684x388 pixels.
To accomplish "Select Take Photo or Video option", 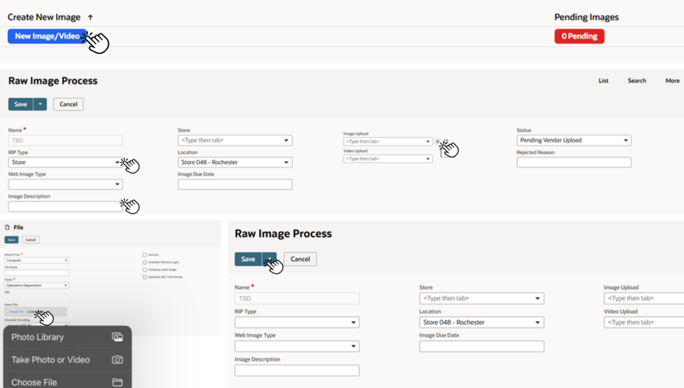I will coord(67,360).
